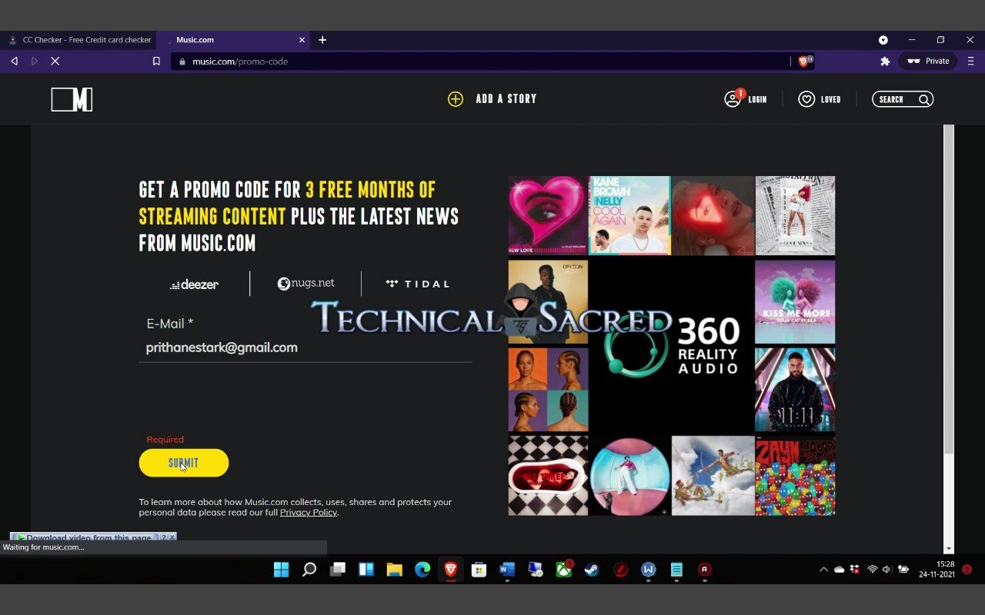The height and width of the screenshot is (615, 985).
Task: Click the address bar URL
Action: [240, 61]
